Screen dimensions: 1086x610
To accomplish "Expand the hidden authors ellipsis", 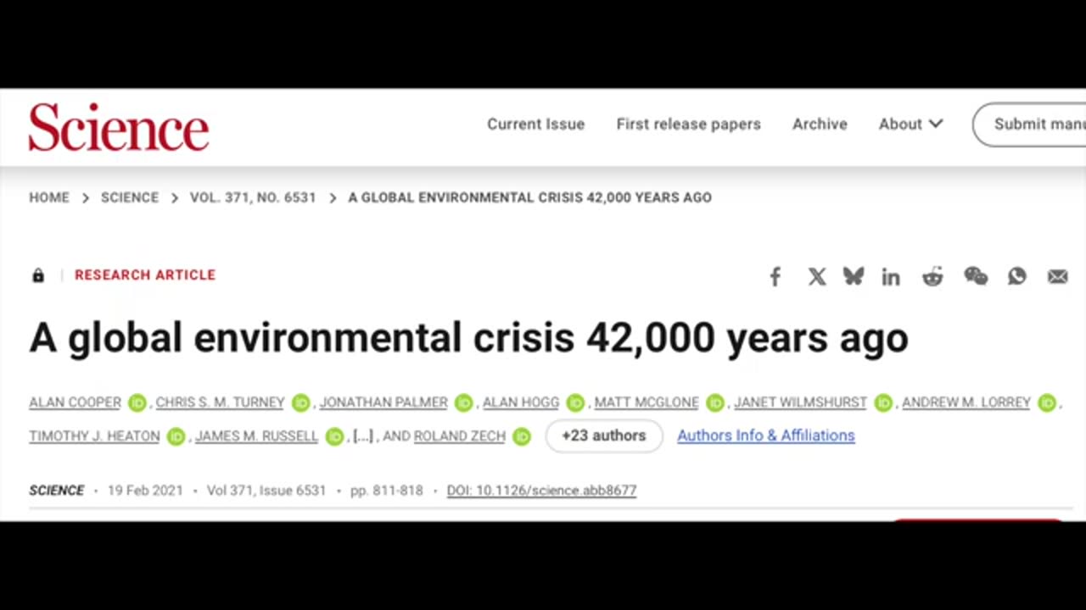I will 363,436.
